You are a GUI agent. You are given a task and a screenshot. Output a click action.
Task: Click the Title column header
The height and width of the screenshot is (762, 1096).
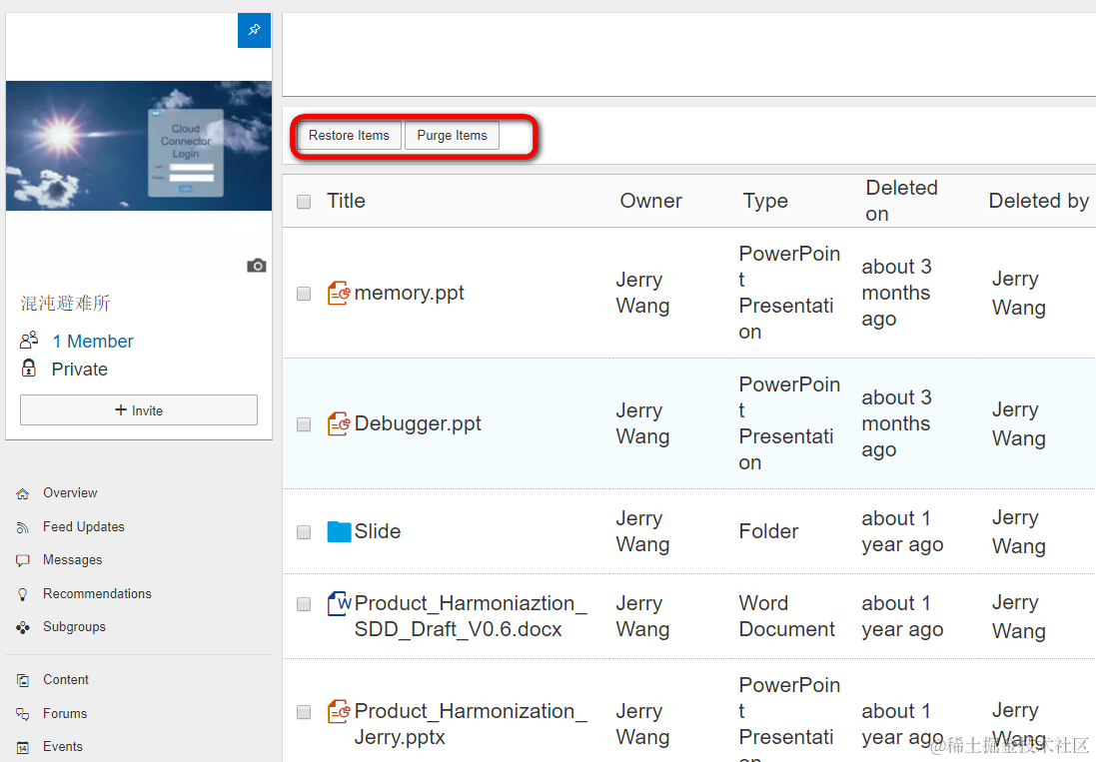(x=346, y=201)
